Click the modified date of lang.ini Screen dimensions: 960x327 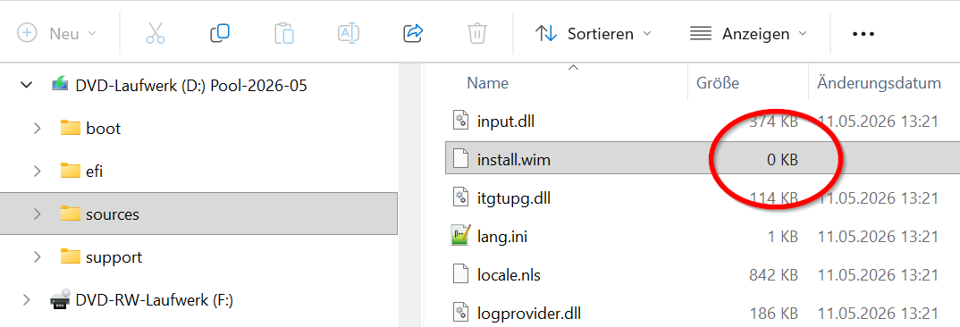pyautogui.click(x=879, y=237)
